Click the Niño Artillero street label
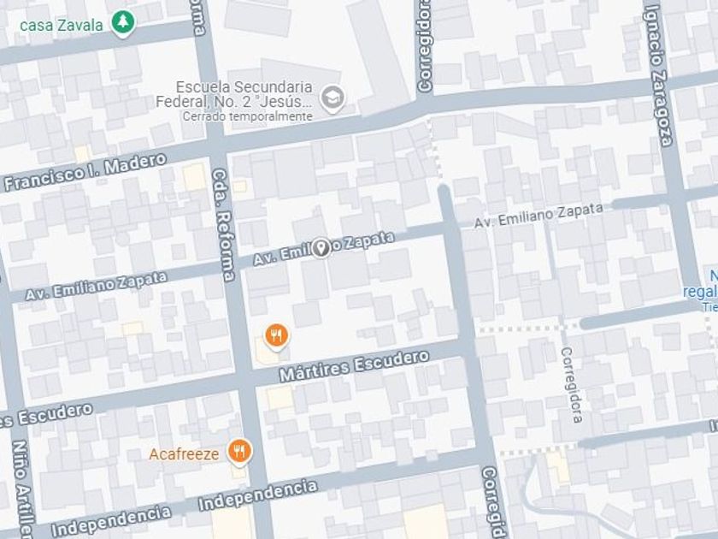Screen dimensions: 718x539 (x=22, y=489)
